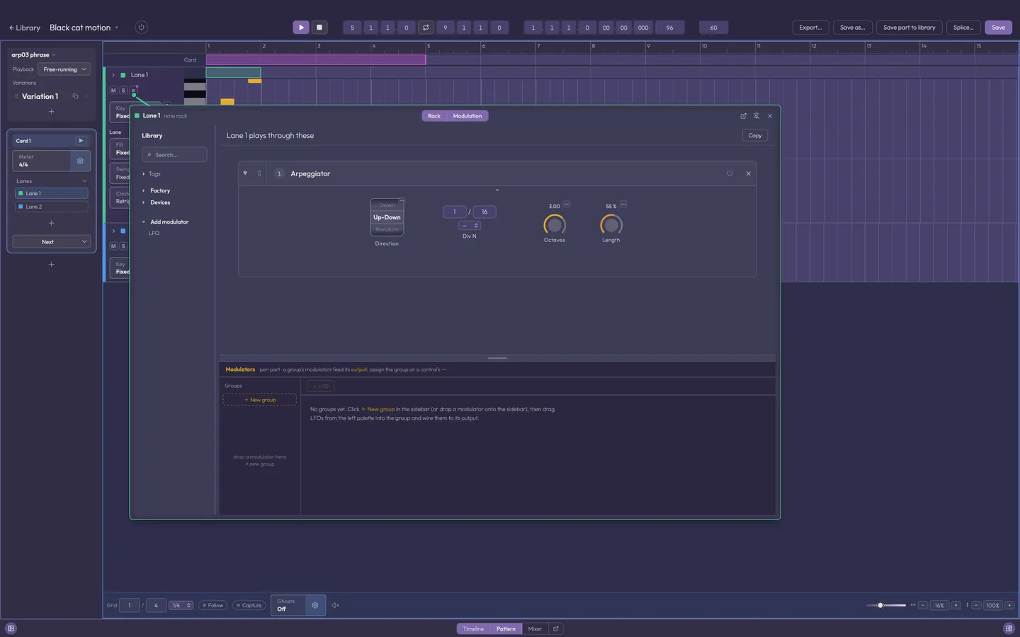Click the Div N modifier stepper
This screenshot has height=637, width=1020.
(x=470, y=226)
